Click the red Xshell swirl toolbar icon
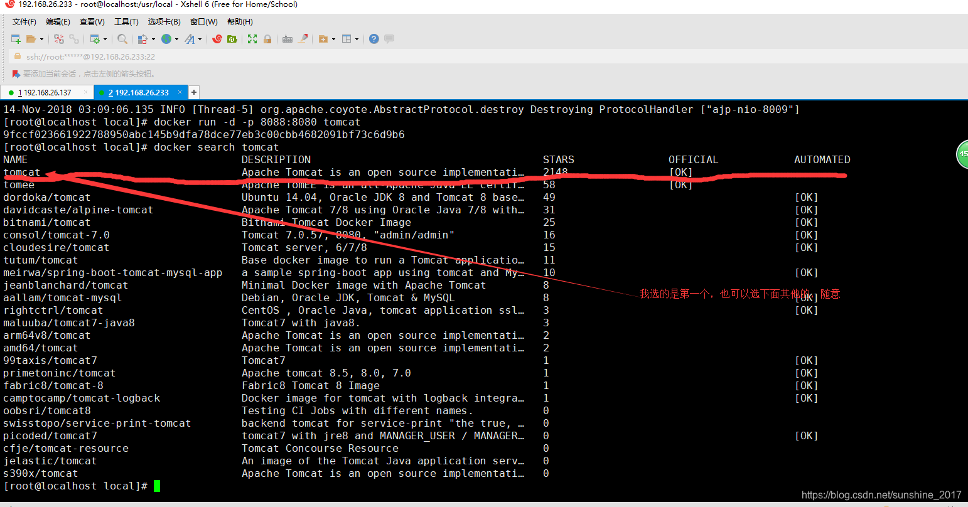The width and height of the screenshot is (968, 507). (x=217, y=39)
